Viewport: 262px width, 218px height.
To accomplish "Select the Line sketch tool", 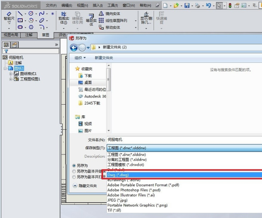I will pyautogui.click(x=20, y=14).
